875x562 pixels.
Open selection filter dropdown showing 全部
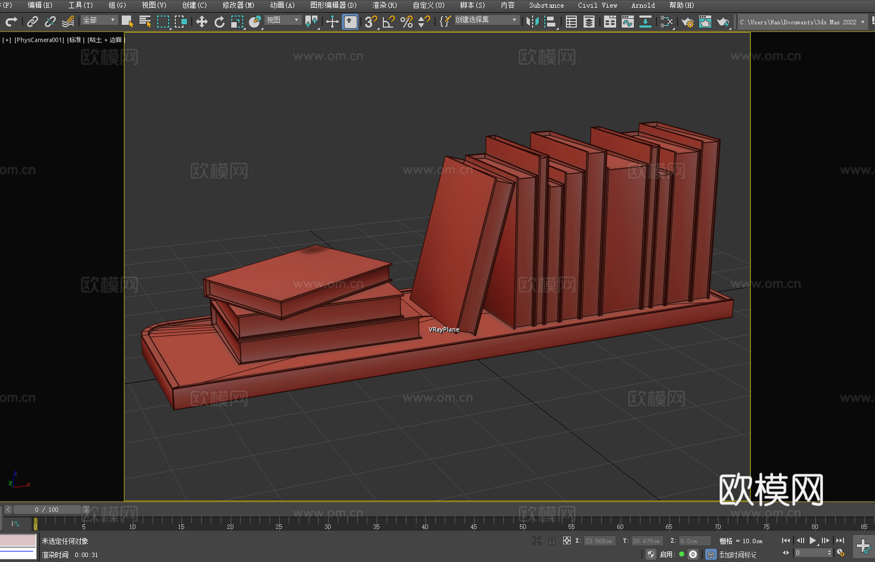99,20
